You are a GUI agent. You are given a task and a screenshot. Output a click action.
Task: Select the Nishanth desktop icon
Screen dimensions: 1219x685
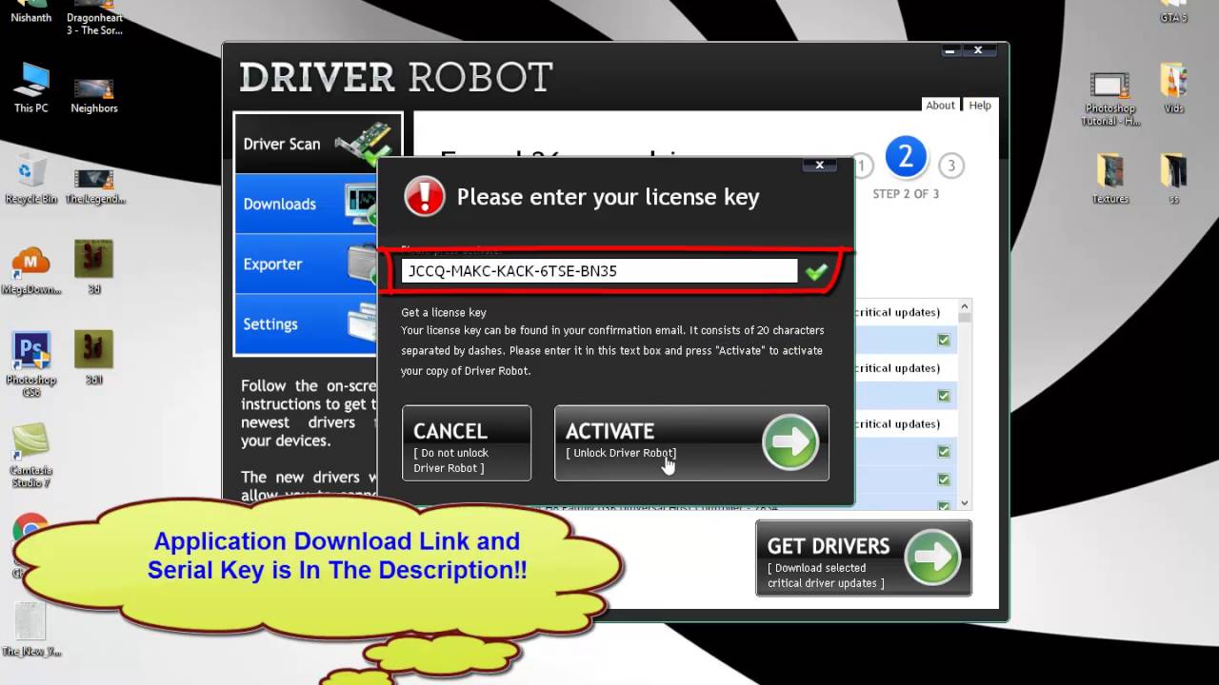[31, 12]
